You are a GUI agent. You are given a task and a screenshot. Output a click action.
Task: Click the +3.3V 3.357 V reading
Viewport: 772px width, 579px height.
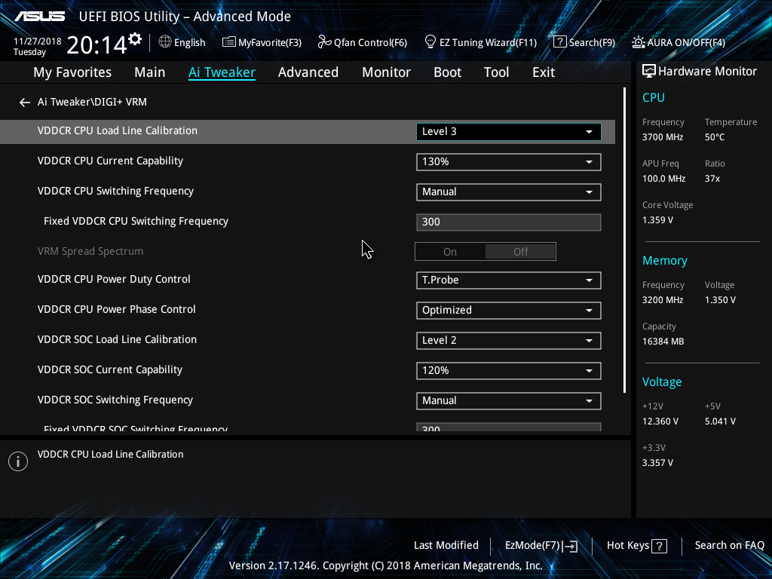coord(657,463)
